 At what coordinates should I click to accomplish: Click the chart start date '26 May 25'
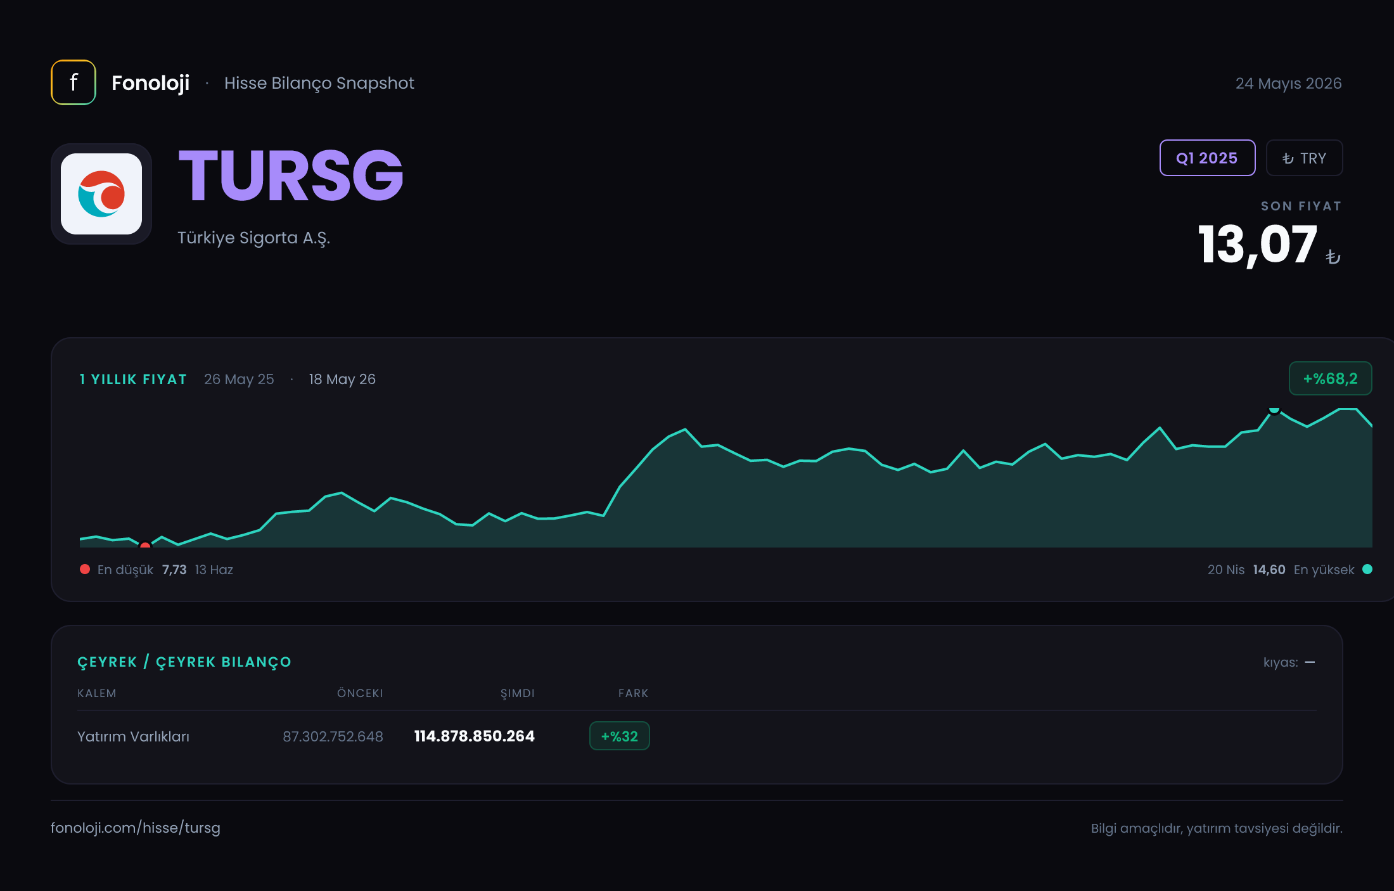click(x=239, y=379)
